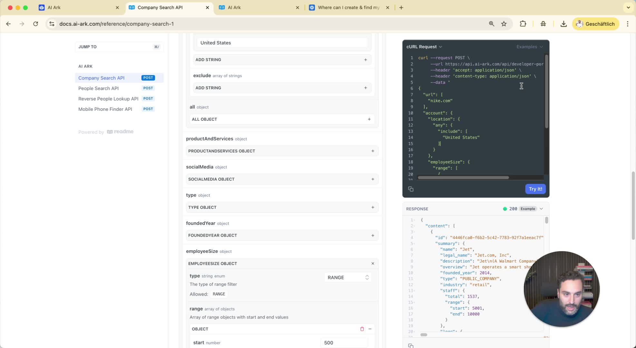Open the cURL Request language dropdown

(x=424, y=47)
